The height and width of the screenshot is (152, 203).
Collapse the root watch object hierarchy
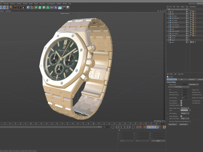pyautogui.click(x=167, y=9)
